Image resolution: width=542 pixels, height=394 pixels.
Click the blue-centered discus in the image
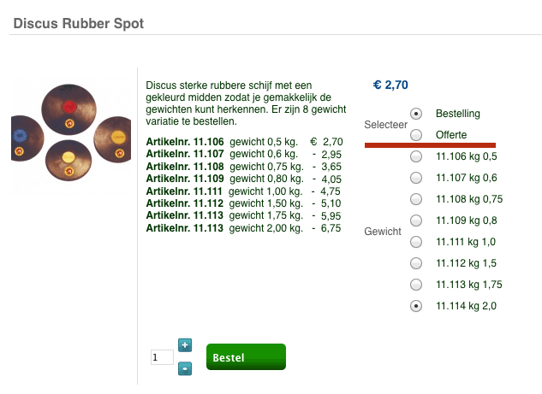point(21,135)
